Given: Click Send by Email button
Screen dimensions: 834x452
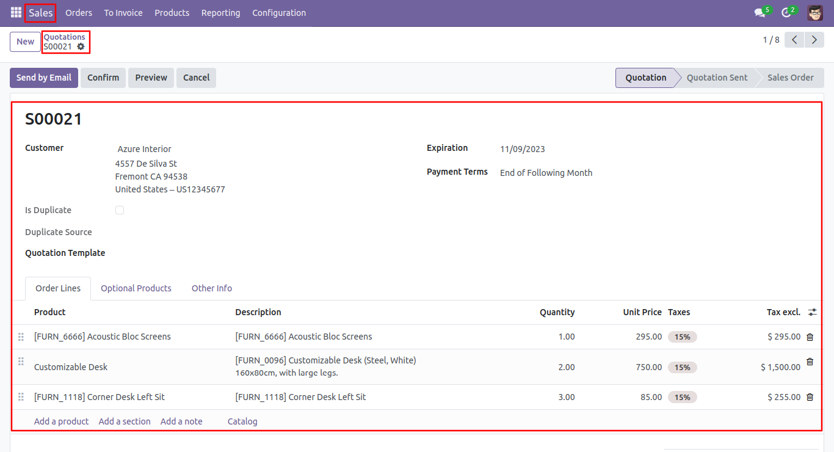Looking at the screenshot, I should (x=44, y=78).
